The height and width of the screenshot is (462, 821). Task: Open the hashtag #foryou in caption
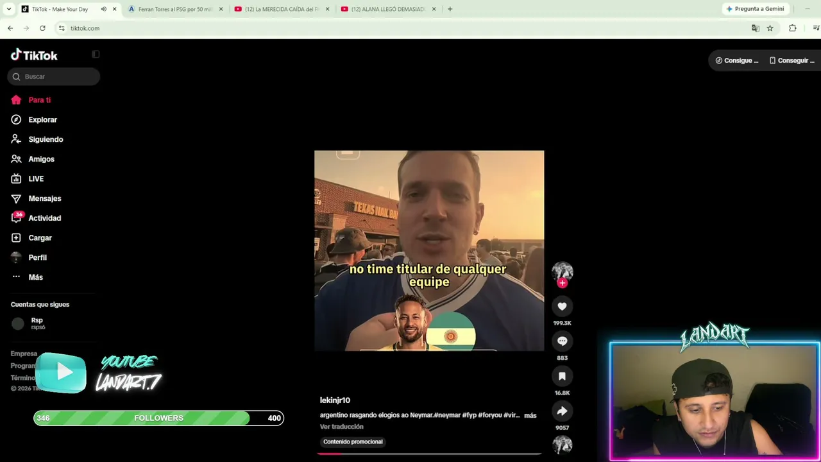coord(490,416)
